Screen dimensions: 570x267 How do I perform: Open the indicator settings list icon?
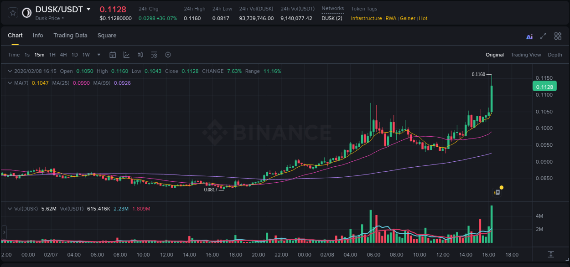click(154, 55)
